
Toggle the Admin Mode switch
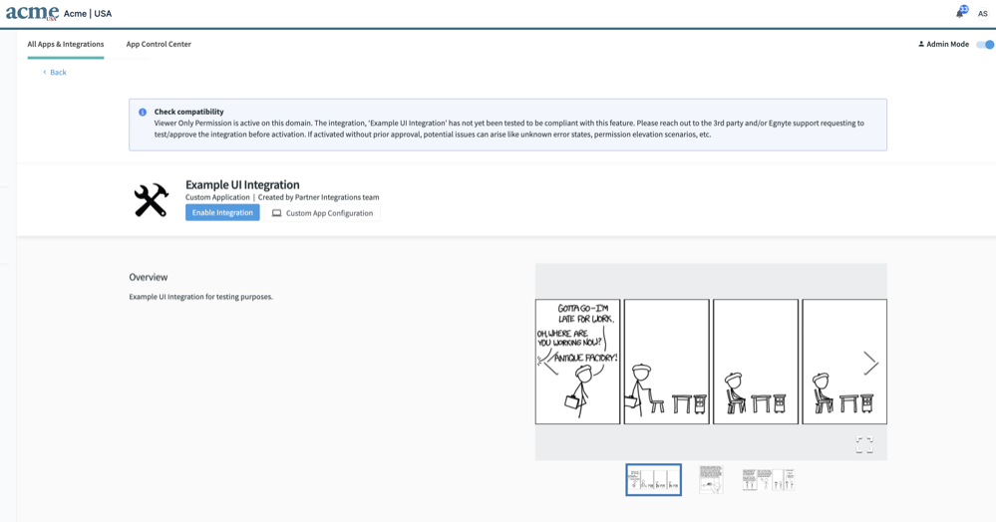[x=985, y=45]
